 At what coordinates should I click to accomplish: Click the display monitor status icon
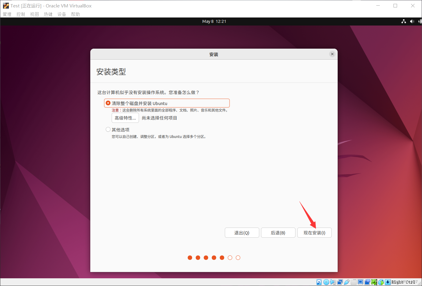361,282
